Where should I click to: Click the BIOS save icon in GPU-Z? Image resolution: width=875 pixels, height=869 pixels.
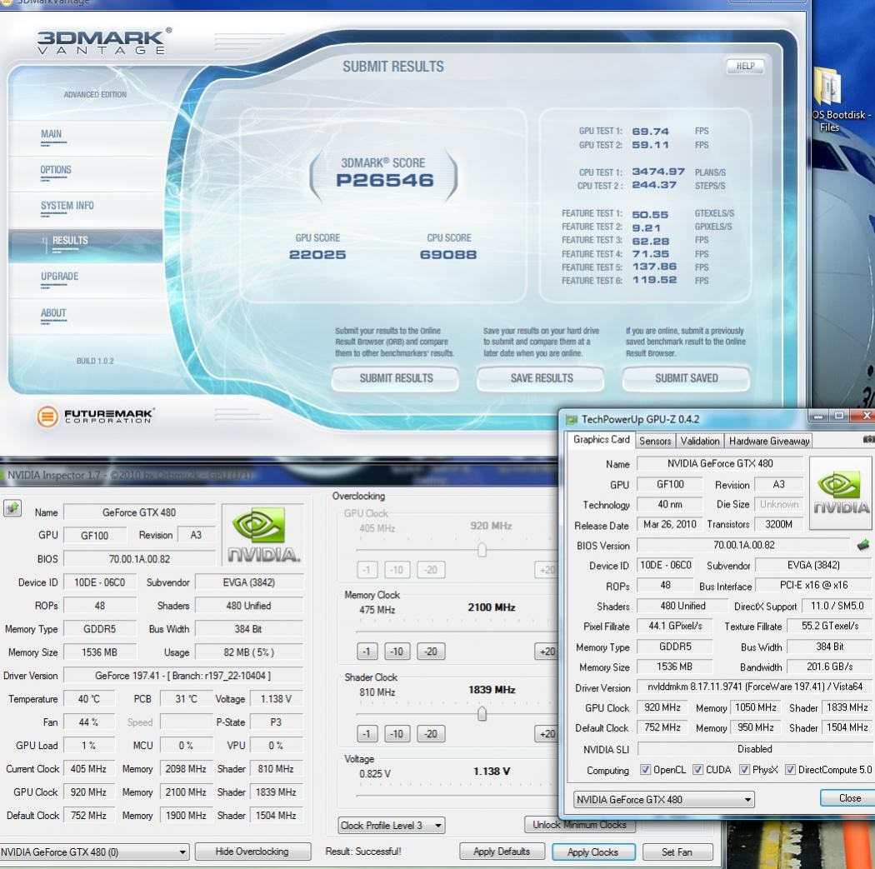[x=862, y=545]
